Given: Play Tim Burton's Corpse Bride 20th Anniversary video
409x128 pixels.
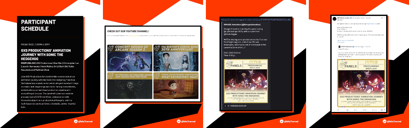Looking at the screenshot, I should [176, 58].
